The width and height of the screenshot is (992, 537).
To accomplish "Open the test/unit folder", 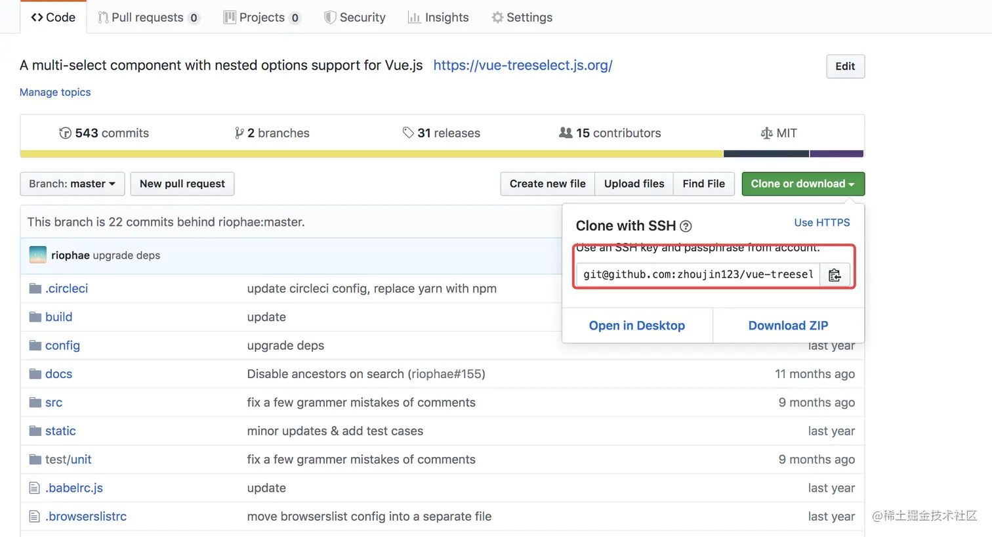I will point(68,460).
